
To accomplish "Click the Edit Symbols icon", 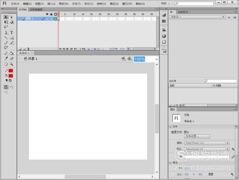I will 130,59.
